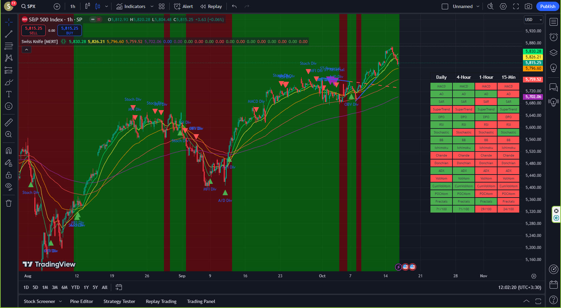The height and width of the screenshot is (308, 561).
Task: Open the indicator templates grid
Action: pyautogui.click(x=162, y=6)
